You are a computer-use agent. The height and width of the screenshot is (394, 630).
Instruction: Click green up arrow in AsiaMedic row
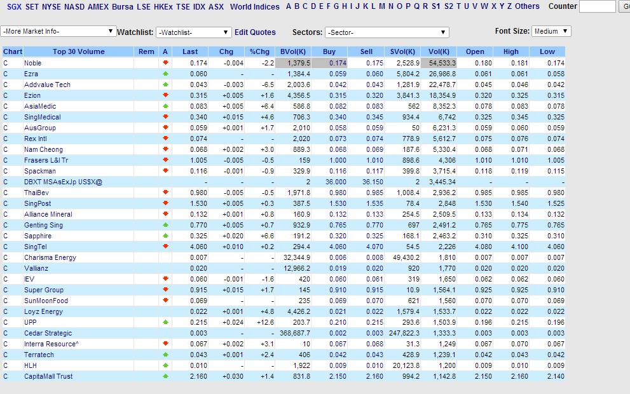[x=165, y=106]
